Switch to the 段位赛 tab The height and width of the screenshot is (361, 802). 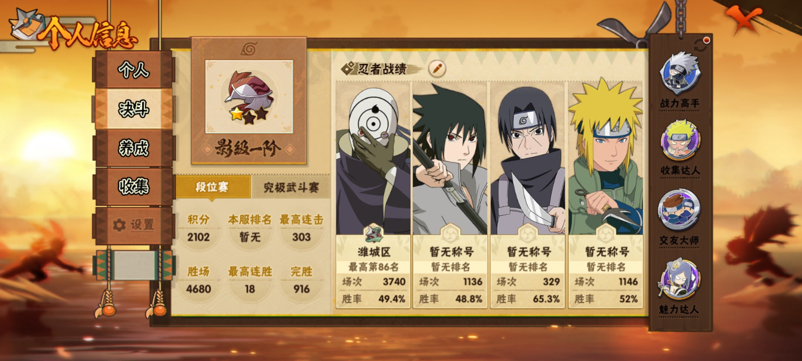point(213,187)
